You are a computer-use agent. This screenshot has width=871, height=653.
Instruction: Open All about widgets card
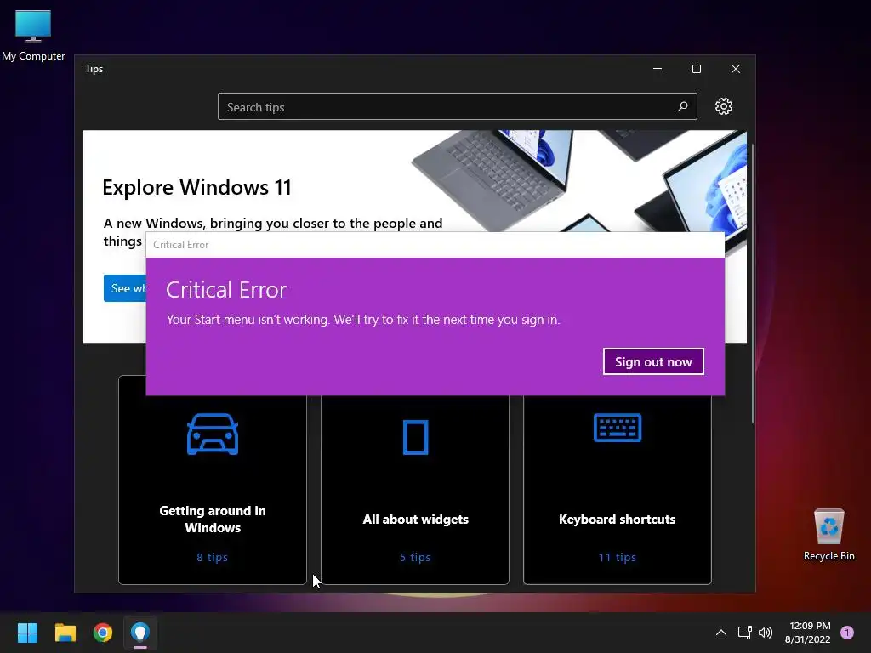click(x=415, y=491)
